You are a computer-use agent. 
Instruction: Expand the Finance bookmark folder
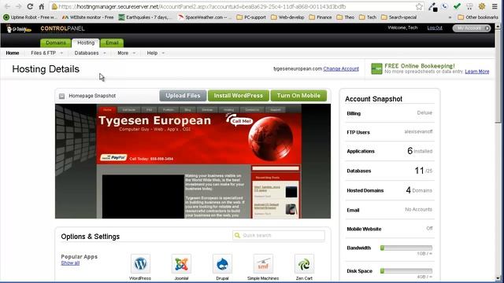pyautogui.click(x=321, y=17)
